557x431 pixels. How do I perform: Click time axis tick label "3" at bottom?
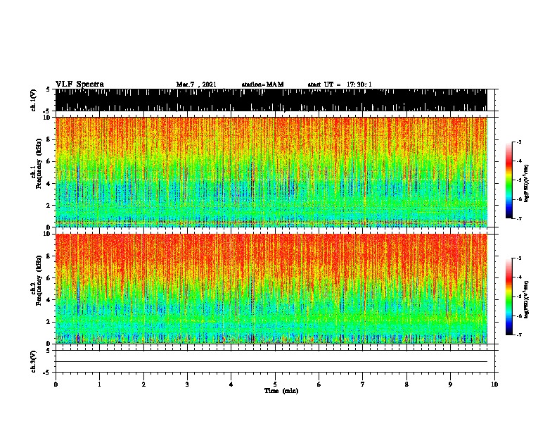tap(187, 385)
